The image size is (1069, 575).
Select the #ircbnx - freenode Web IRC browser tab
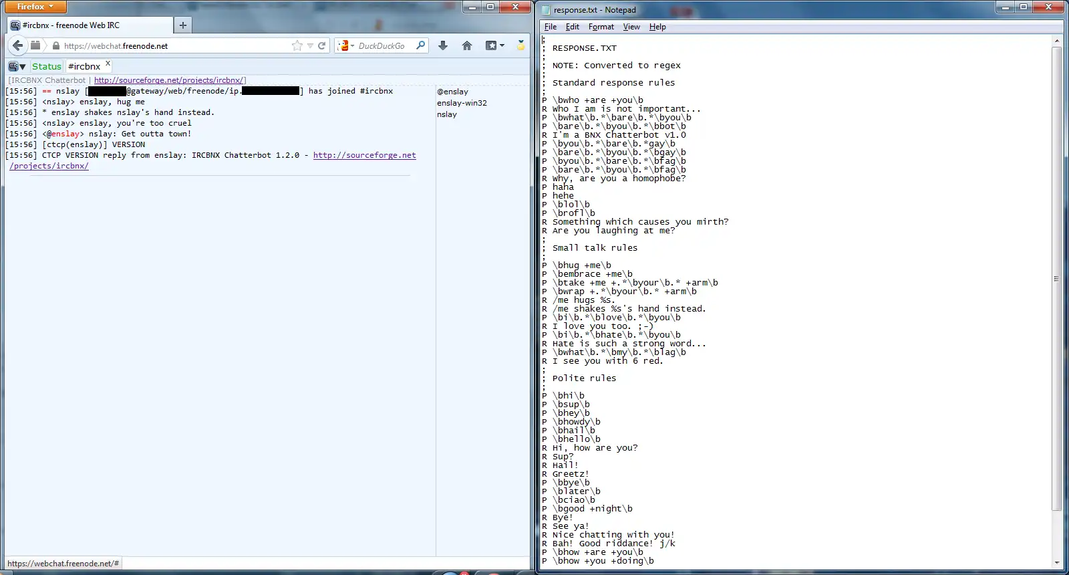point(90,25)
